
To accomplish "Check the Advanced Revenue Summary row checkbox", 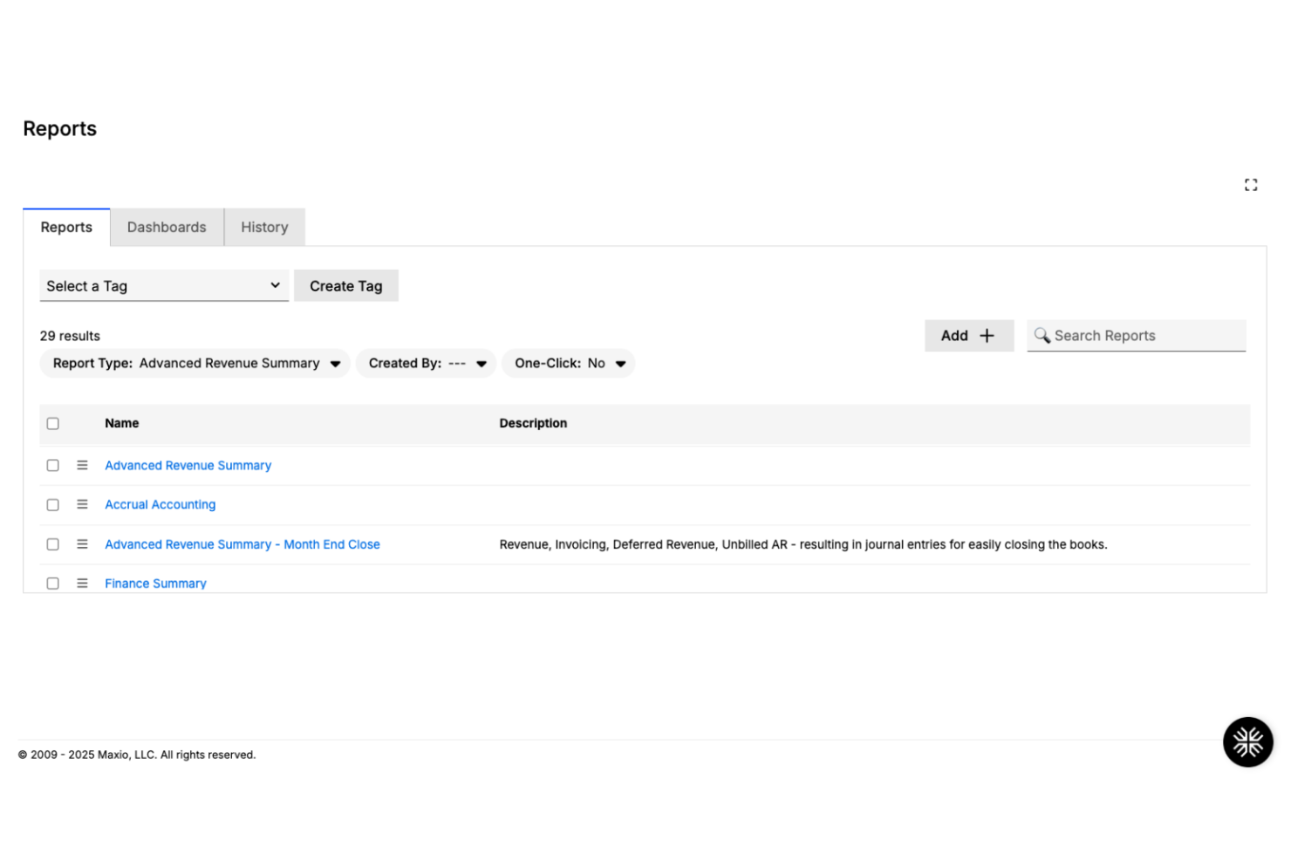I will click(52, 465).
